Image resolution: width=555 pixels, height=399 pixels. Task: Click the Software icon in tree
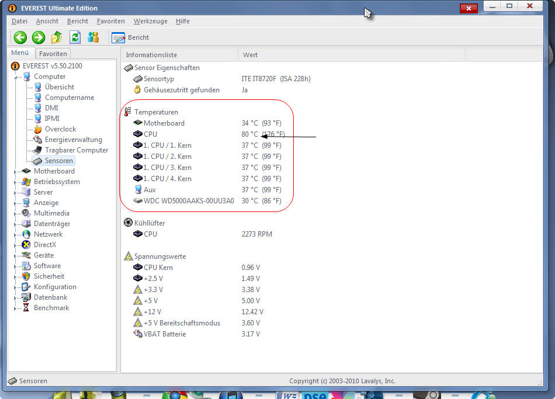[26, 266]
